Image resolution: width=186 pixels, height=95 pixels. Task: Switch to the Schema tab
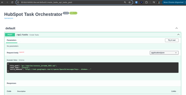pos(21,60)
